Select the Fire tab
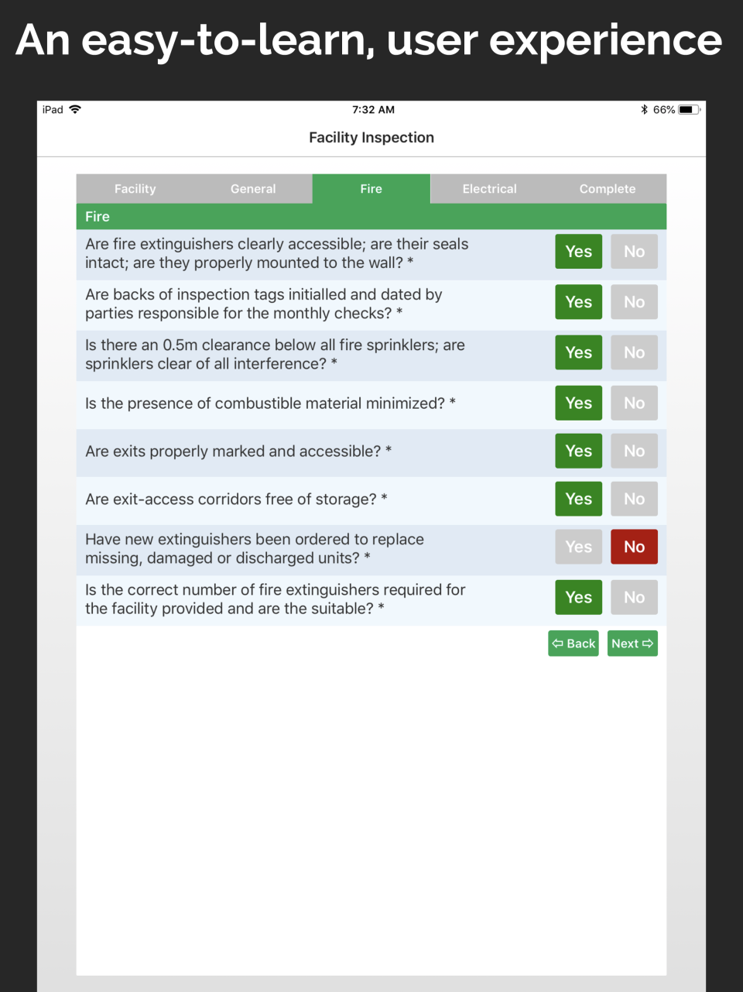The image size is (743, 992). click(x=371, y=188)
